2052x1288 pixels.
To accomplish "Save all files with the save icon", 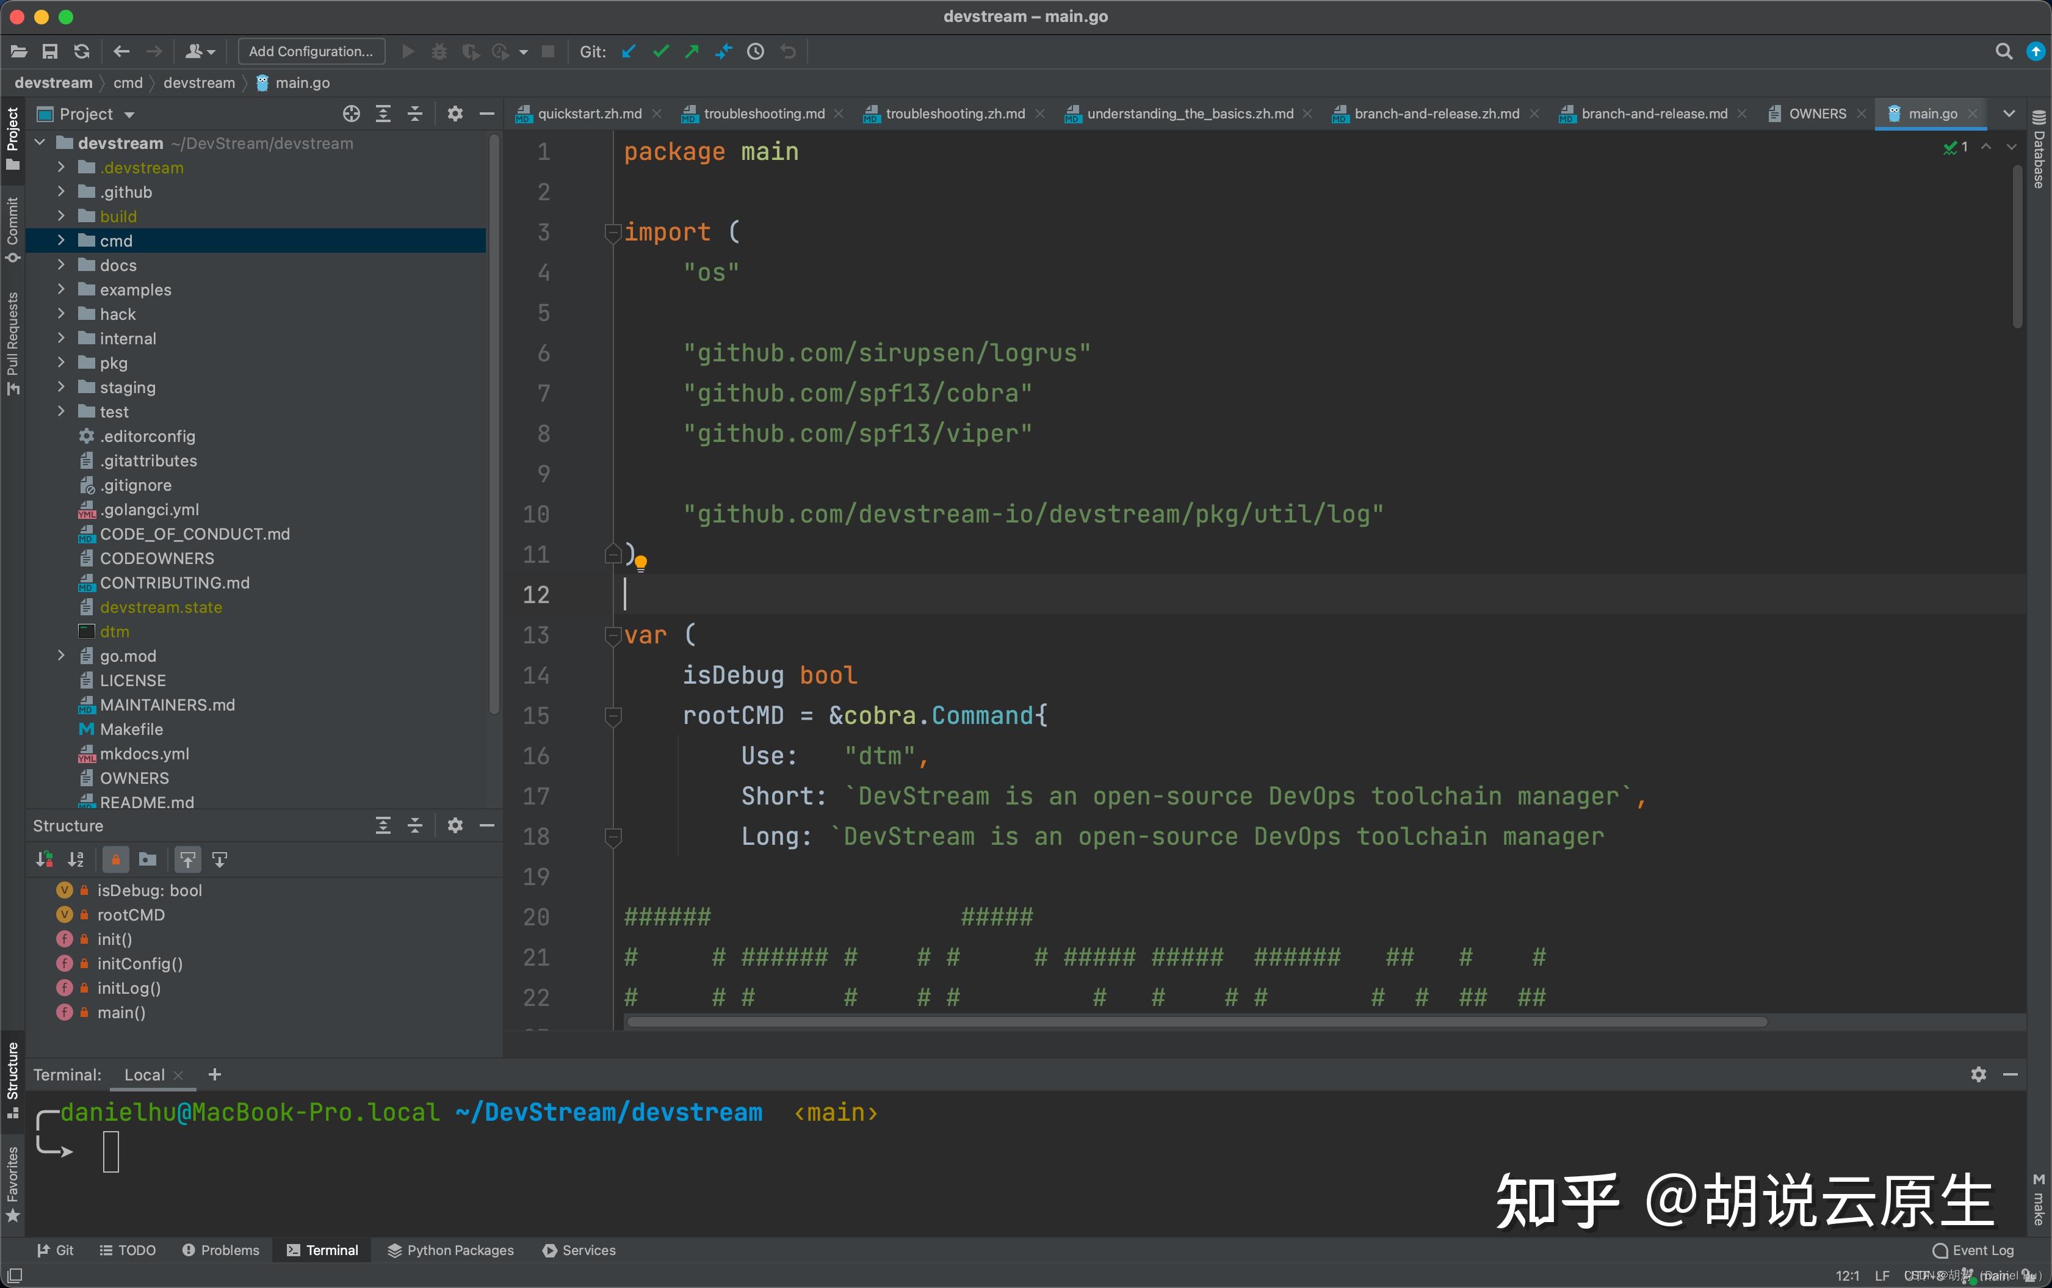I will tap(49, 51).
